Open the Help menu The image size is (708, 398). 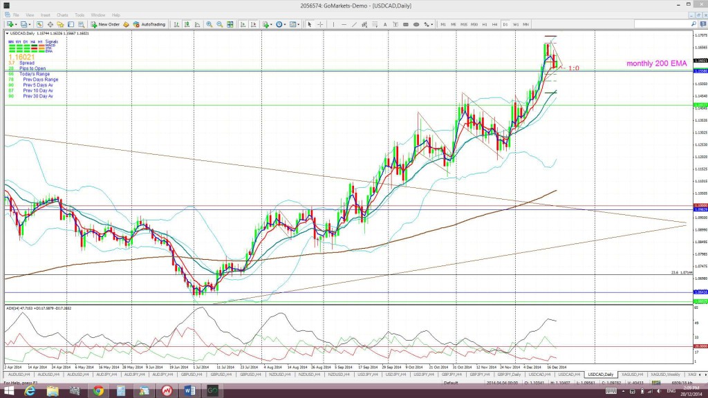point(116,15)
